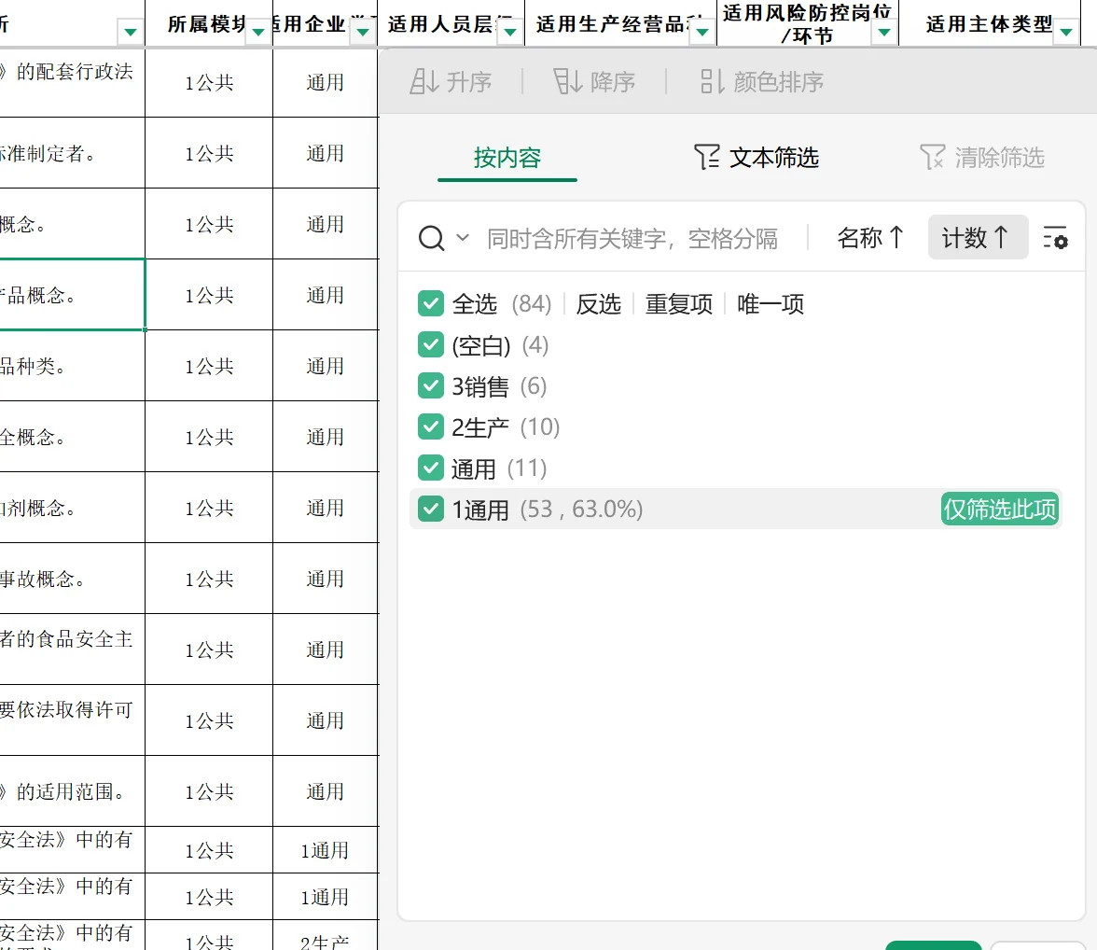The width and height of the screenshot is (1097, 950).
Task: Open the 适用风险防控岗位/环节 filter dropdown
Action: (x=884, y=32)
